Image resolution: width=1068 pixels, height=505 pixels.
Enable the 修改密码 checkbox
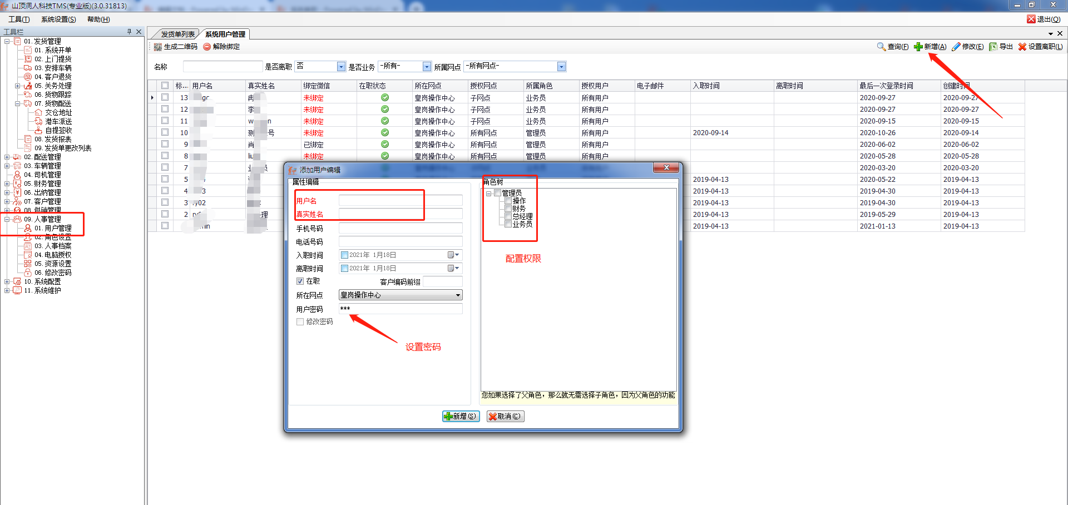(x=300, y=322)
